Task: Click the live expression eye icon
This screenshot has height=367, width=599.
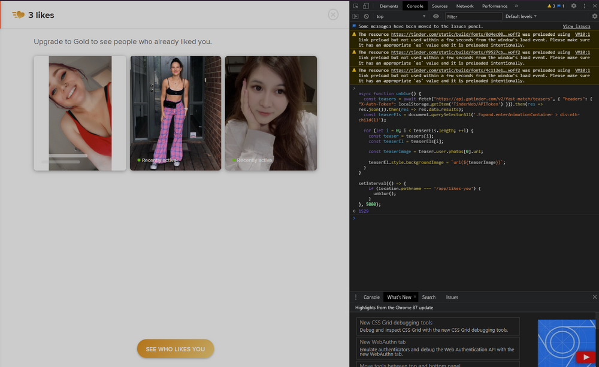Action: 436,17
